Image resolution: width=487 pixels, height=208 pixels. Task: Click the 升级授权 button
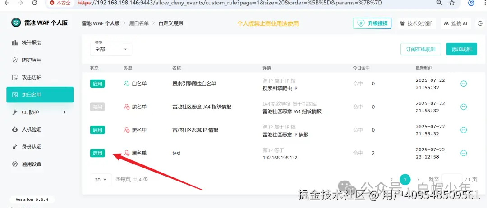coord(372,23)
